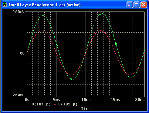Select the red V(TU2_p) legend diamond marker
Screen dimensions: 149x113
pos(55,105)
